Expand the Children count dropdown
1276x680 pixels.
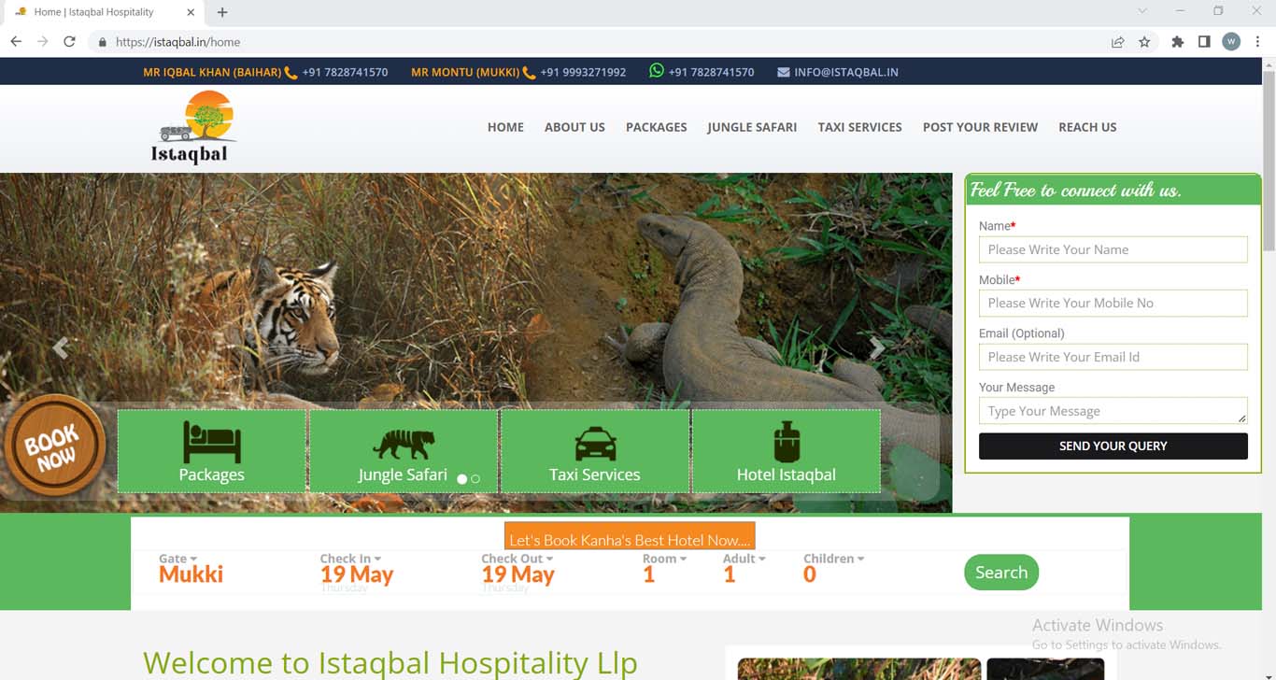point(833,559)
